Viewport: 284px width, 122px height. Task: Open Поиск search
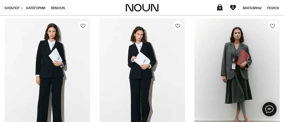point(273,8)
